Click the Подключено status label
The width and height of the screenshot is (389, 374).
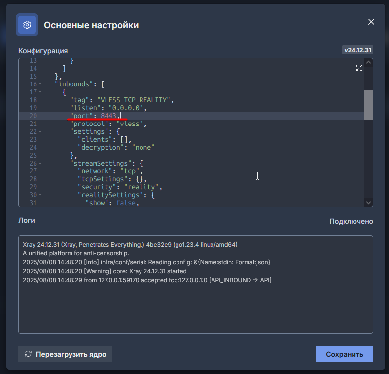pyautogui.click(x=351, y=221)
